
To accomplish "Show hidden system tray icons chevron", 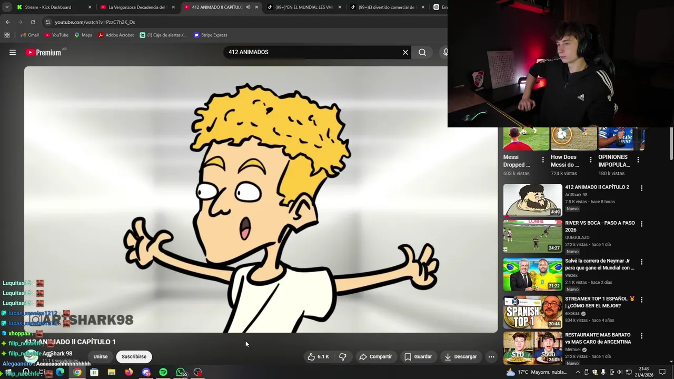I will (x=578, y=372).
